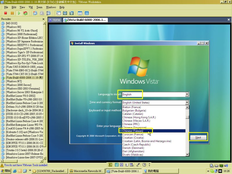Select [Windows 2000 Server] in Favorites
Screen dimensions: 232x174
(x=19, y=85)
